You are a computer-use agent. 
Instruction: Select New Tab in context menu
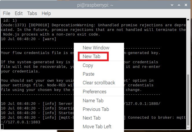[x=91, y=56]
